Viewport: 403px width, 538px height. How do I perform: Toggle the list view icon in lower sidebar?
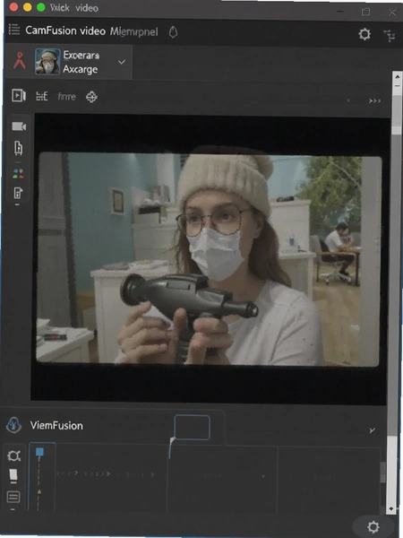click(x=13, y=497)
